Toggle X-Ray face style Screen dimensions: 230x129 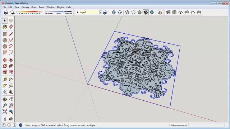114,12
